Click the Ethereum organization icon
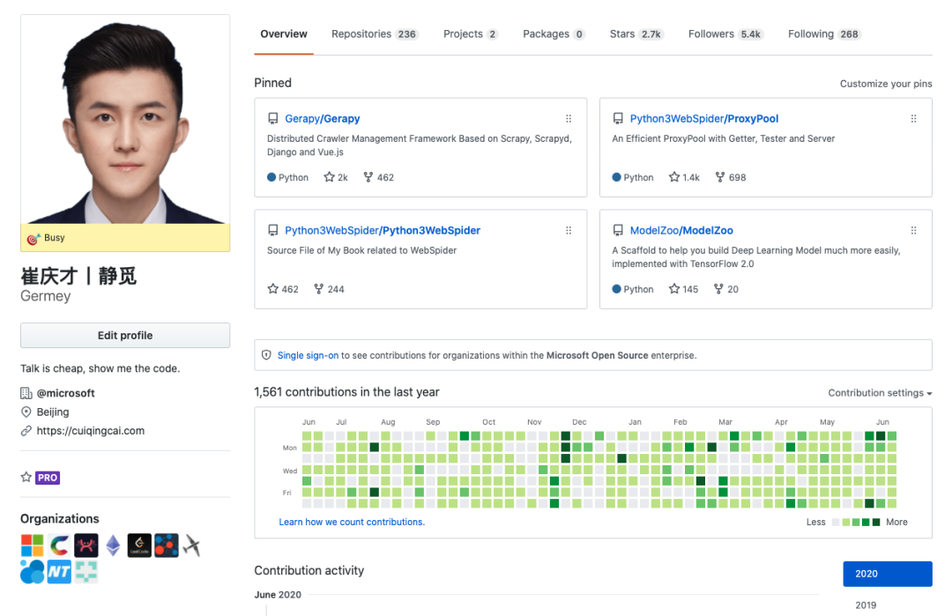The width and height of the screenshot is (952, 616). click(113, 545)
